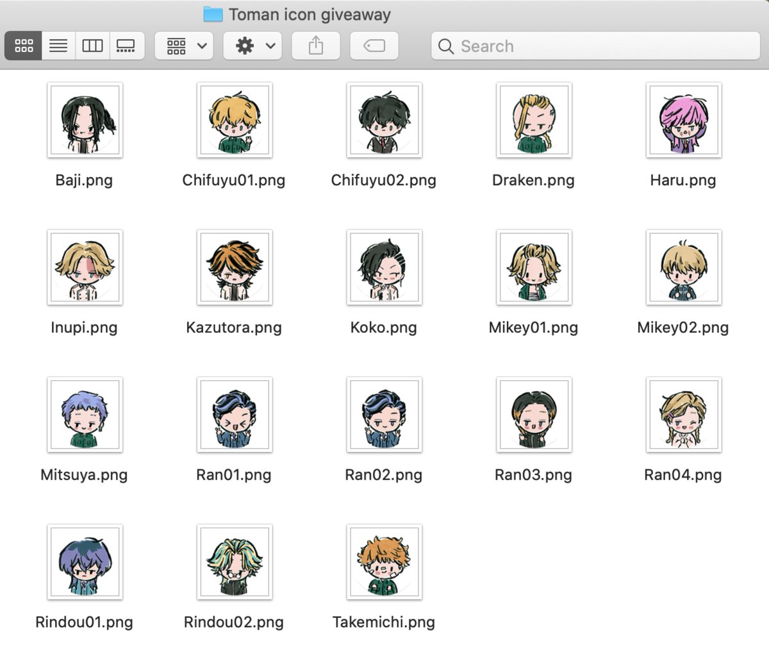Select the Ran03.png thumbnail
The image size is (769, 659).
point(534,415)
